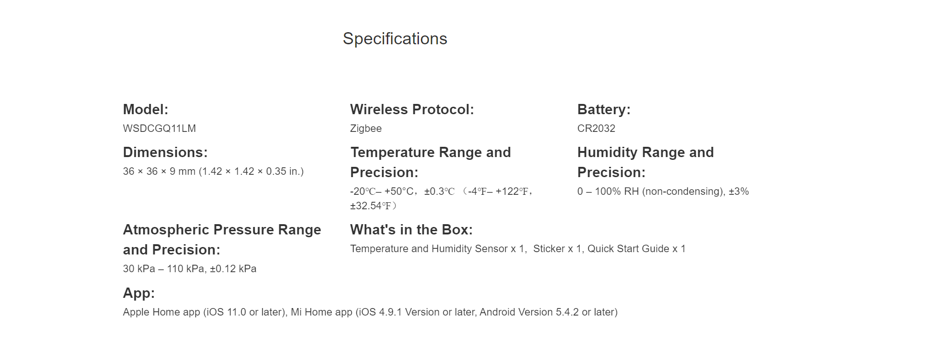Click the Dimensions heading

[x=165, y=152]
